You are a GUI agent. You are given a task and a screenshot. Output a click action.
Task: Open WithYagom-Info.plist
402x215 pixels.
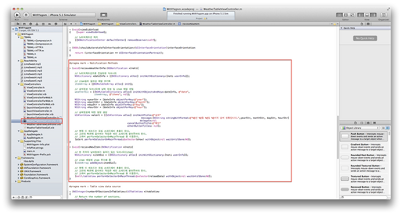37,144
